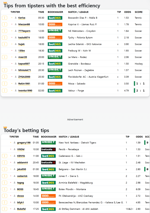Click the Unibet logo in gregory198's row
Viewport: 150px width, 213px height.
click(x=48, y=143)
